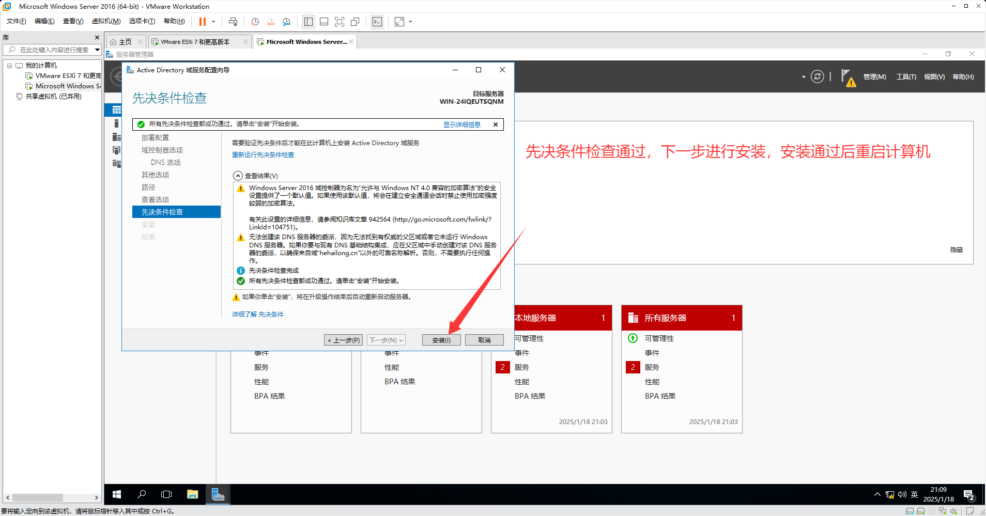This screenshot has height=516, width=986.
Task: Open the 虚拟机(M) menu
Action: tap(106, 21)
